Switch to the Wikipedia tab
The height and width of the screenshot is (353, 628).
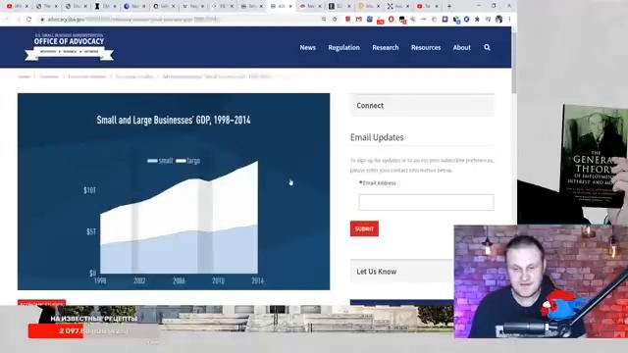coord(193,7)
